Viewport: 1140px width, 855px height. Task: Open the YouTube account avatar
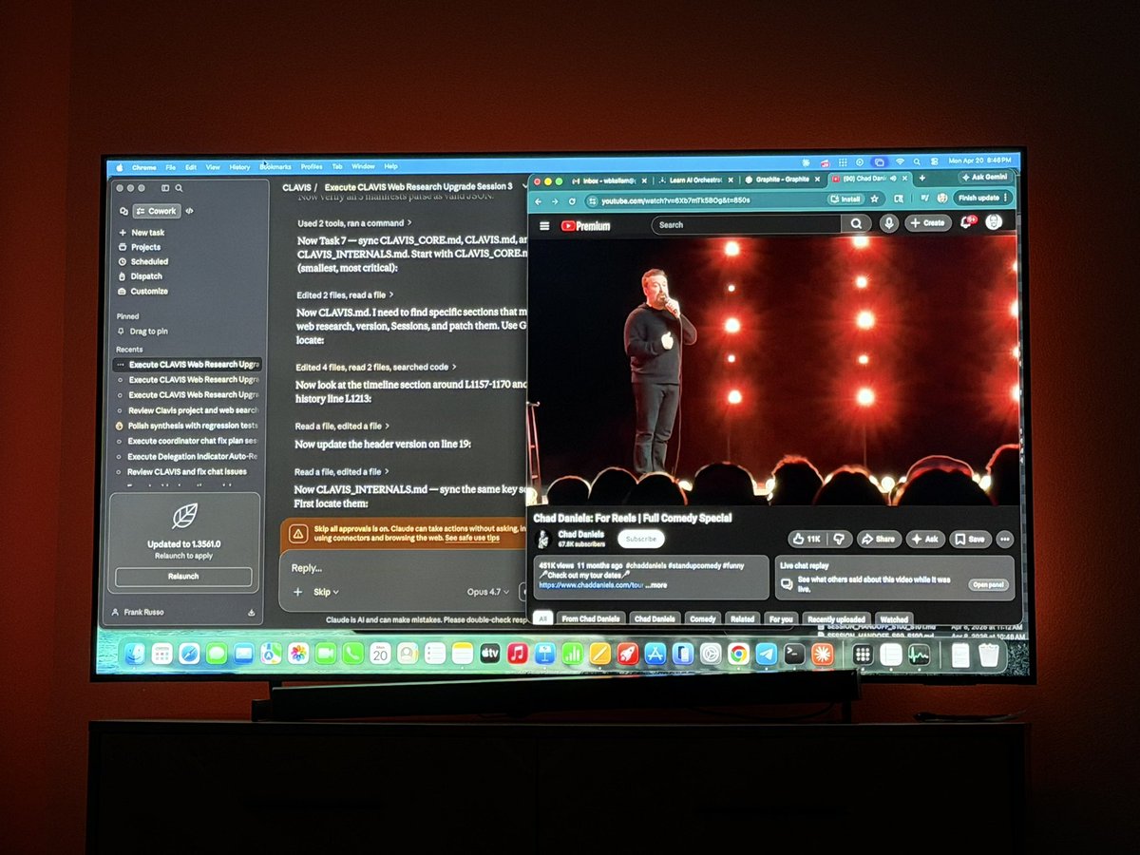994,221
